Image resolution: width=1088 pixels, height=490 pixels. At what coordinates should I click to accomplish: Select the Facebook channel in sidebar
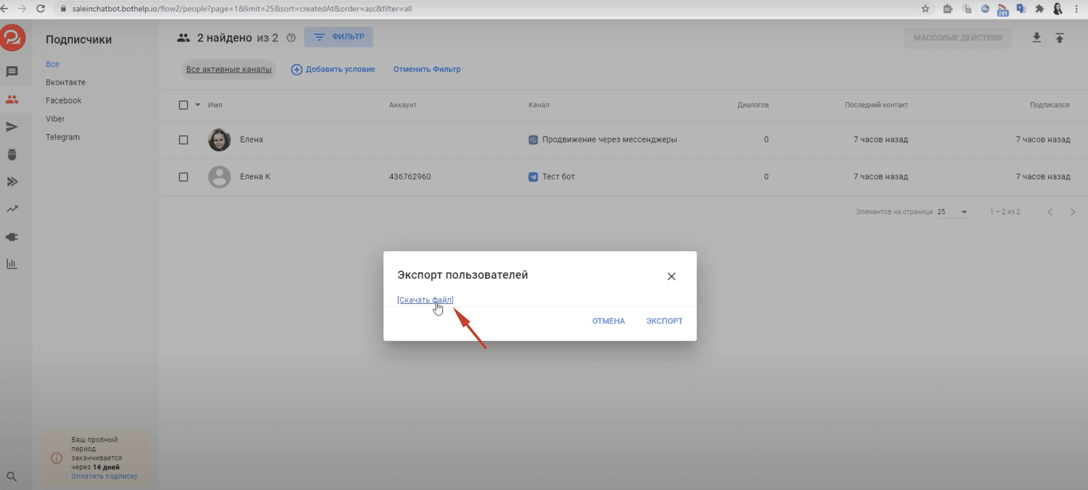[63, 101]
